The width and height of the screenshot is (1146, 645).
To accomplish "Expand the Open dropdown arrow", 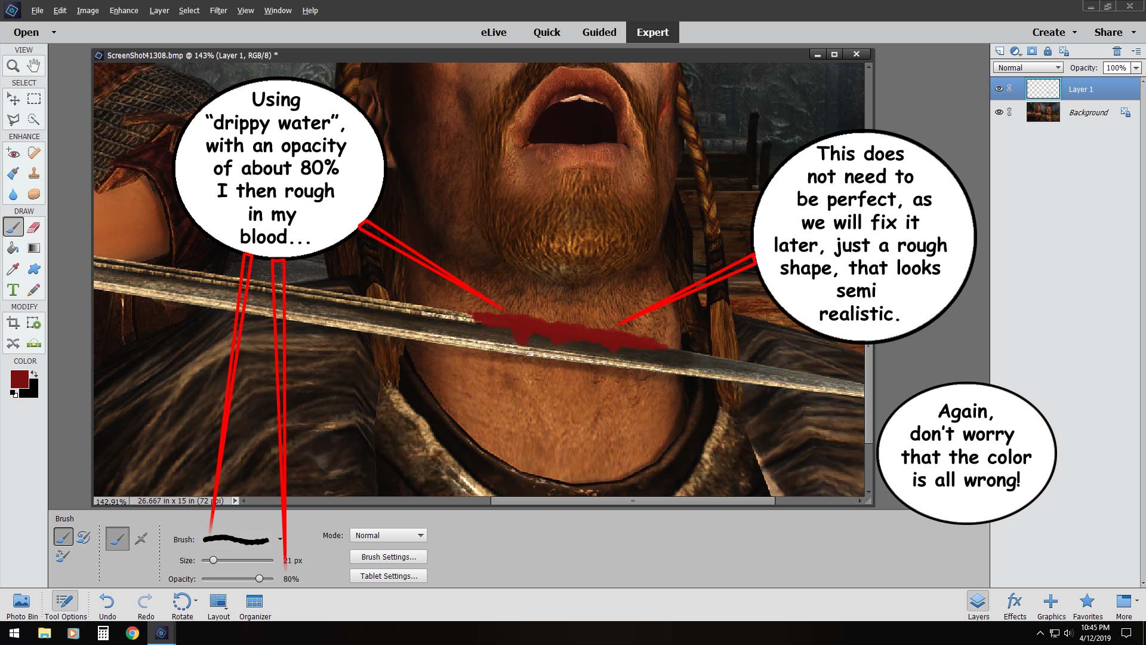I will click(x=54, y=32).
